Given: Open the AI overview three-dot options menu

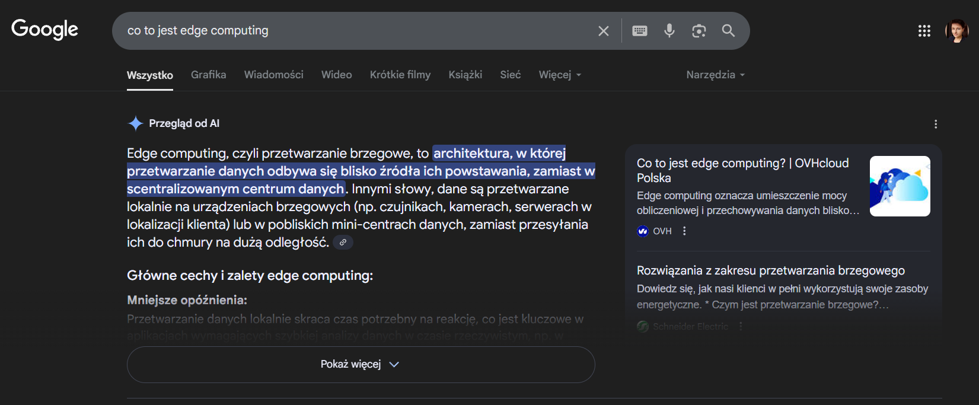Looking at the screenshot, I should [x=936, y=124].
